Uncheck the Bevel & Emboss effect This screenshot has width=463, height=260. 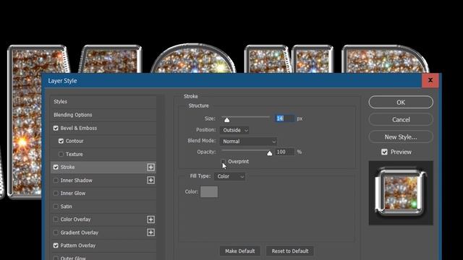tap(56, 129)
